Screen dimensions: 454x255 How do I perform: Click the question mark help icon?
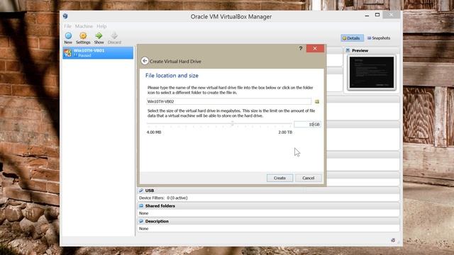[301, 49]
